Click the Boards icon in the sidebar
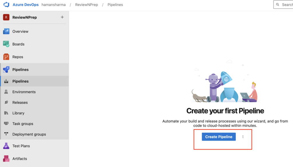Viewport: 293px width, 167px height. 6,44
